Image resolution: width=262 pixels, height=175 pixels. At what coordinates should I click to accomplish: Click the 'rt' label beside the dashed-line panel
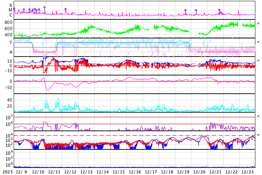pyautogui.click(x=258, y=135)
